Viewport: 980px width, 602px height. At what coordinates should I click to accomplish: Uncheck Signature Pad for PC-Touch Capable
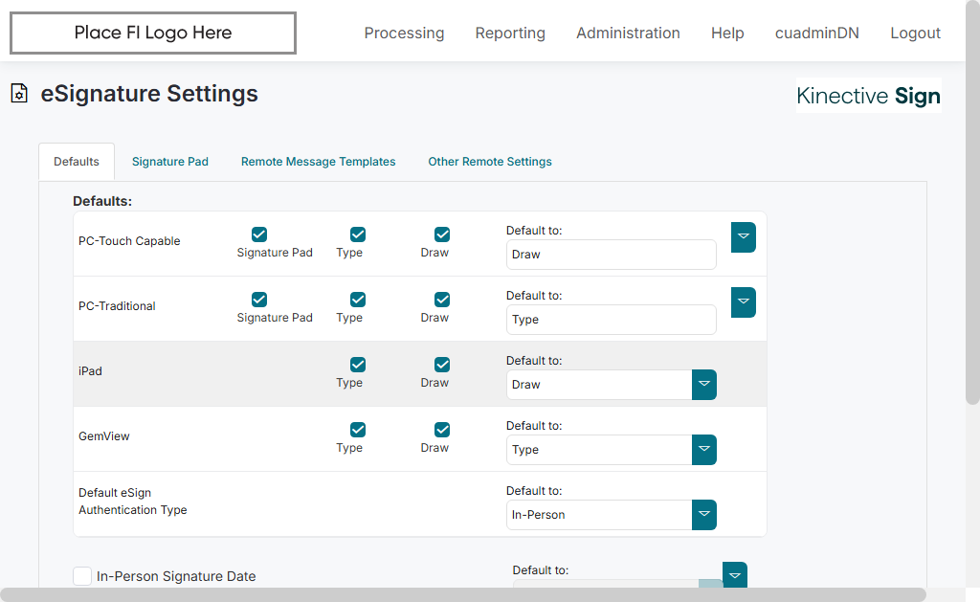click(x=259, y=234)
